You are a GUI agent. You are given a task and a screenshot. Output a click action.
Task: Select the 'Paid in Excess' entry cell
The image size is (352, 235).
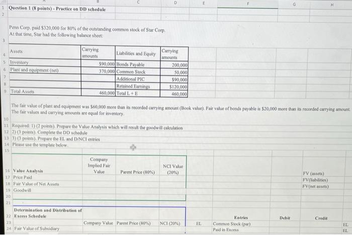point(226,229)
